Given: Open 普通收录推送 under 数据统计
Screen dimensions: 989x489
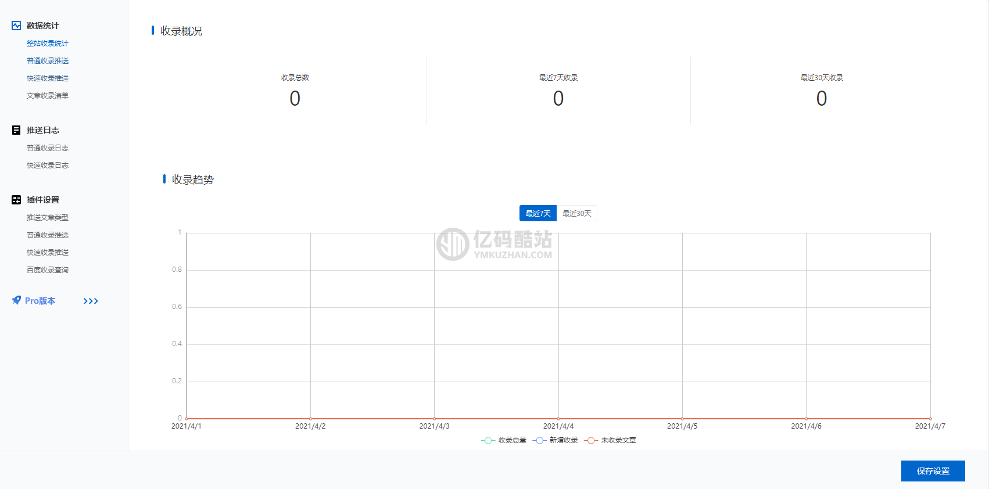Looking at the screenshot, I should point(48,61).
